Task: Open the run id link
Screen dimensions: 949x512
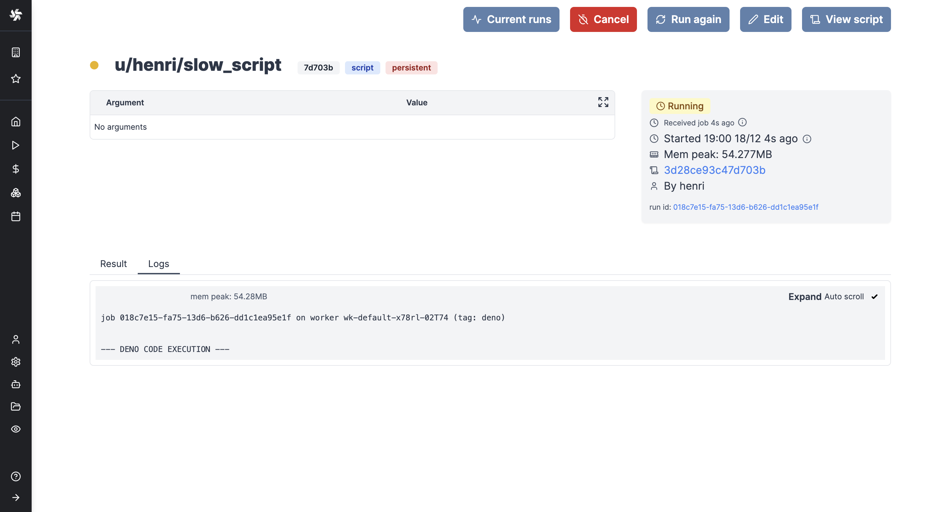Action: [x=746, y=207]
